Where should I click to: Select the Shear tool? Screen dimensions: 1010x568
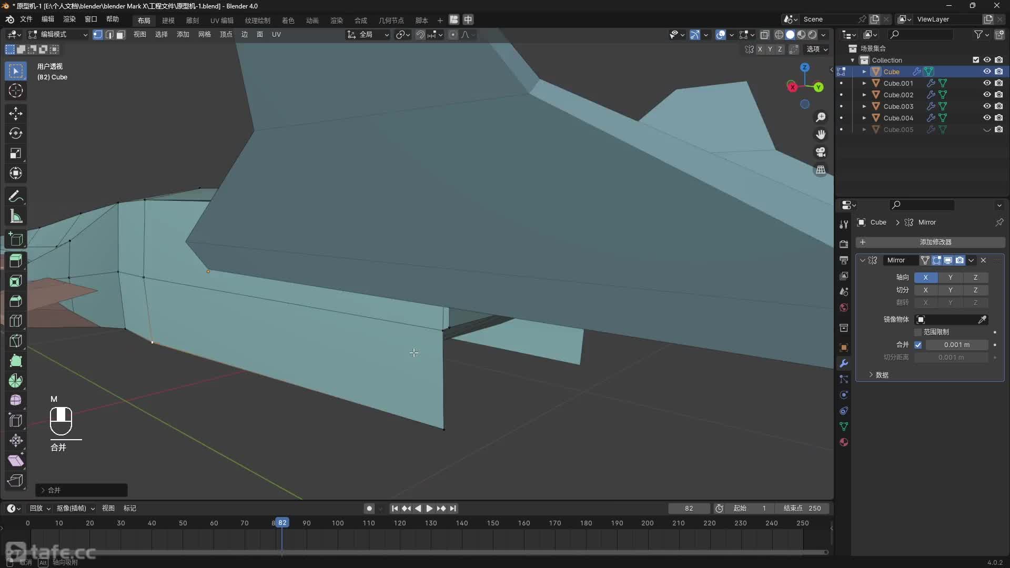(x=15, y=461)
